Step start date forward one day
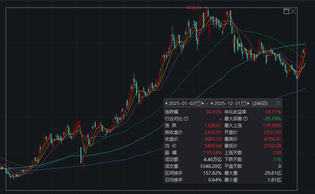 203,103
